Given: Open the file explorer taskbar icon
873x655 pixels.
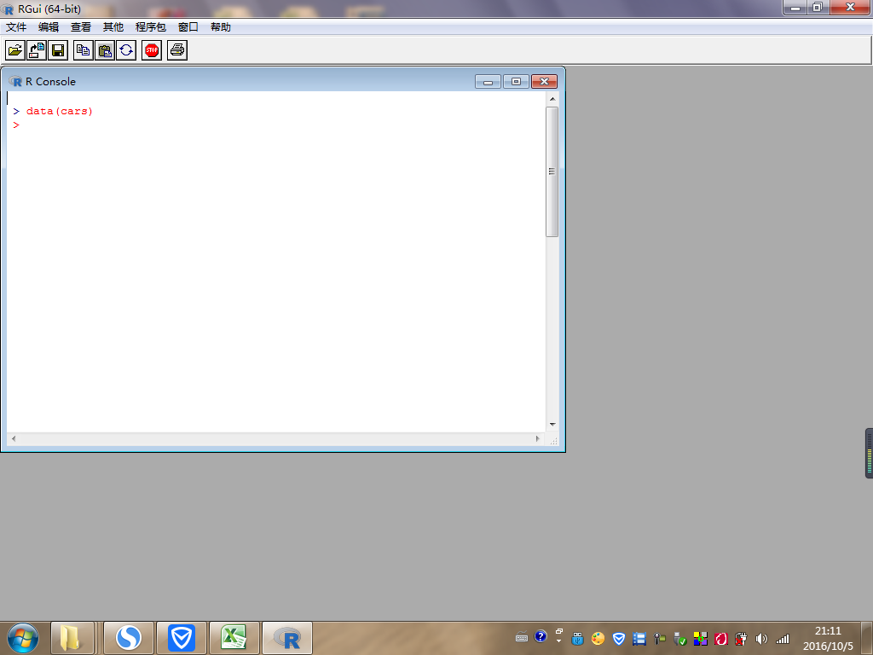Looking at the screenshot, I should pos(72,638).
